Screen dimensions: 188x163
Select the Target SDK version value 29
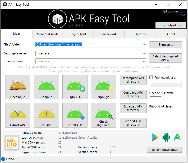[60, 147]
